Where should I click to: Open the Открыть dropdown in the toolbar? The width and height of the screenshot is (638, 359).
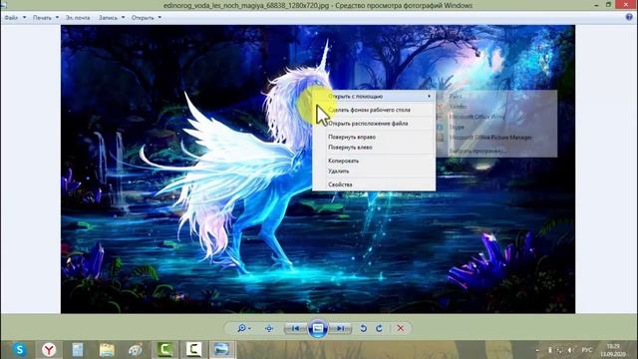(147, 18)
